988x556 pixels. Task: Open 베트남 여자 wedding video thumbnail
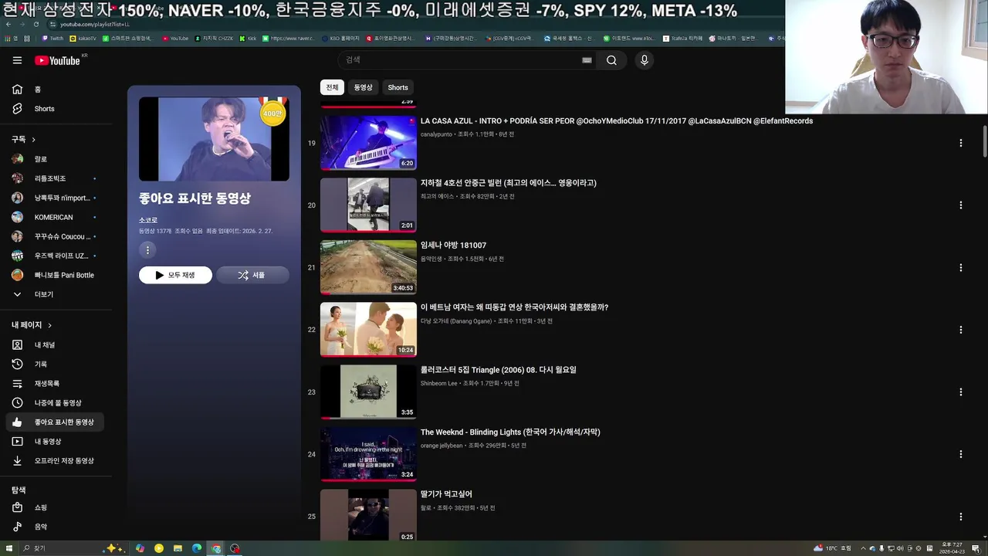click(x=368, y=329)
